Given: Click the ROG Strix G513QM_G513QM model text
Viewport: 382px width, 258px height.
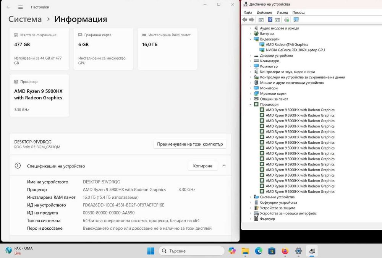Looking at the screenshot, I should click(x=37, y=147).
